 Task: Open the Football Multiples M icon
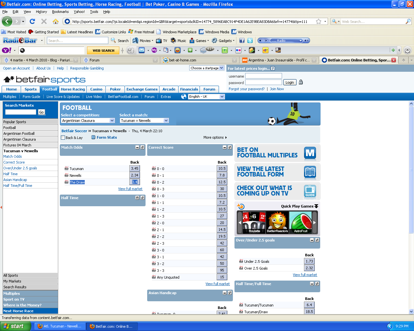(x=310, y=153)
